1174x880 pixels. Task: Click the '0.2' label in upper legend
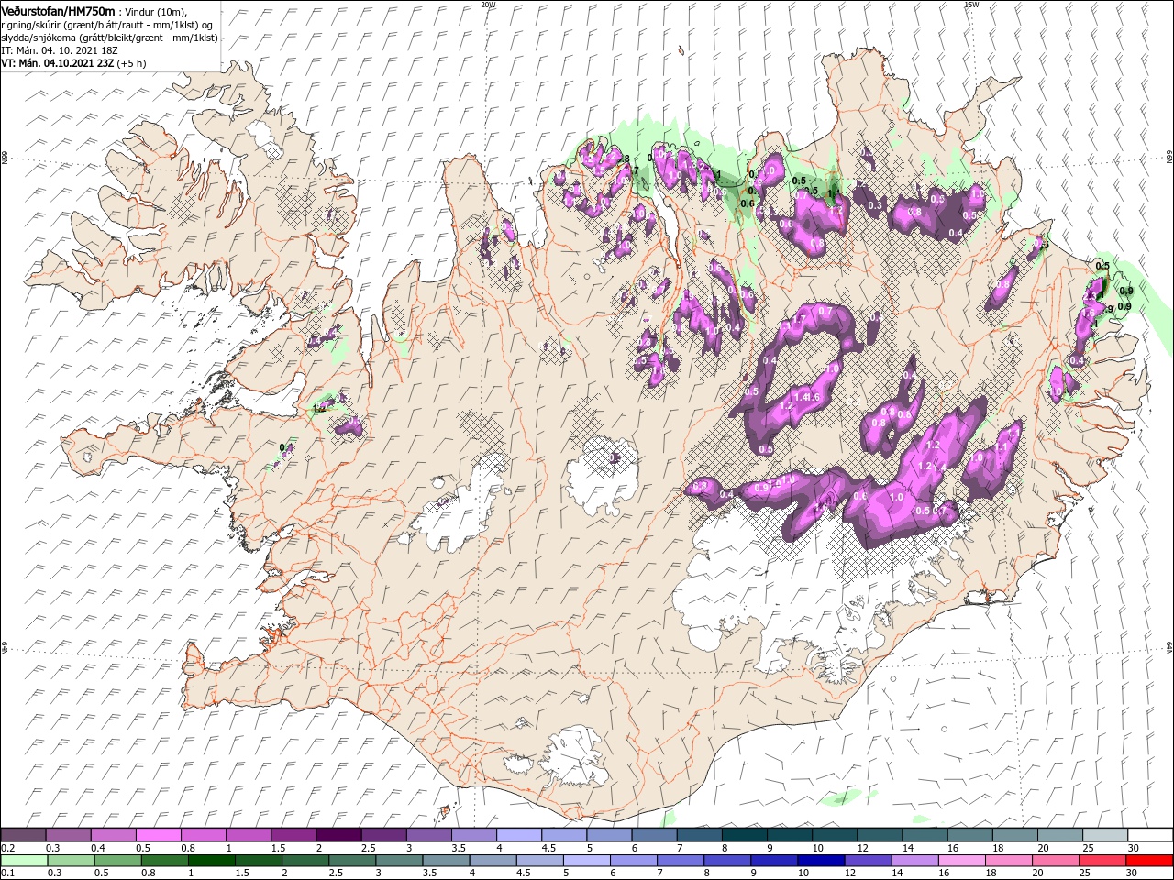[8, 848]
